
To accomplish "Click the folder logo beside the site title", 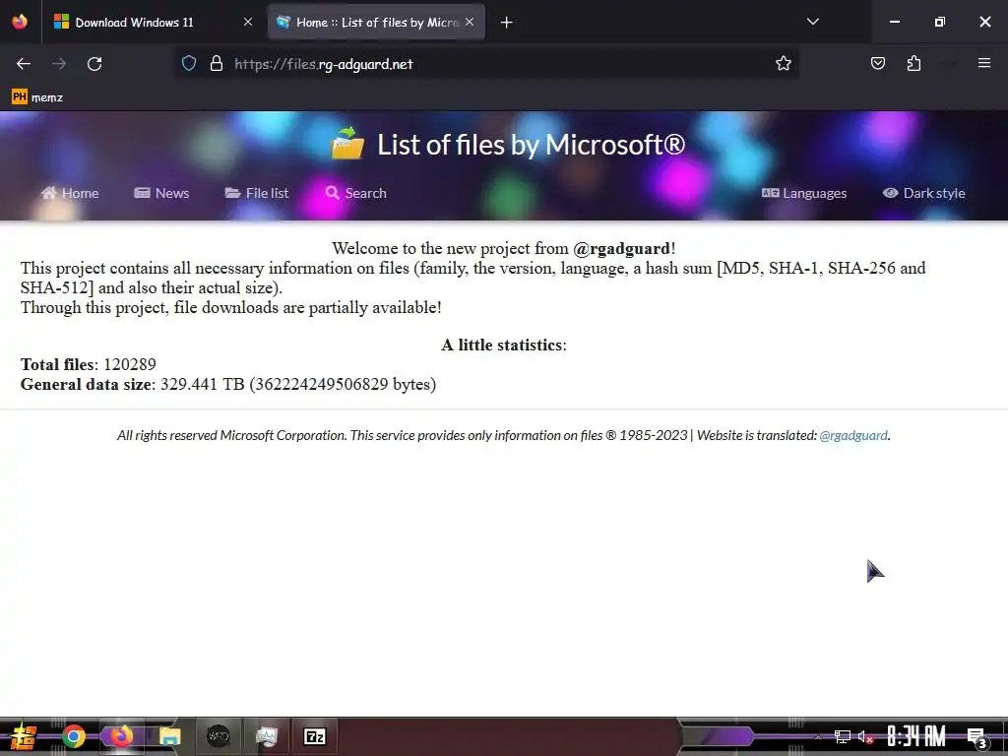I will [347, 143].
